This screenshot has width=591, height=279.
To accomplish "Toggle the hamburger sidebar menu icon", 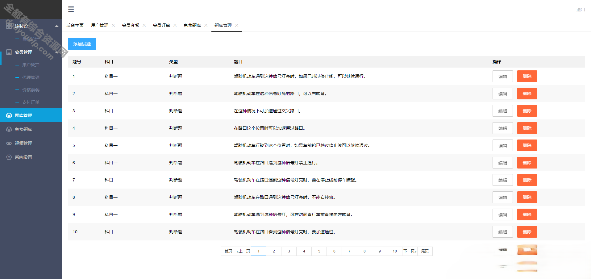I will [71, 9].
